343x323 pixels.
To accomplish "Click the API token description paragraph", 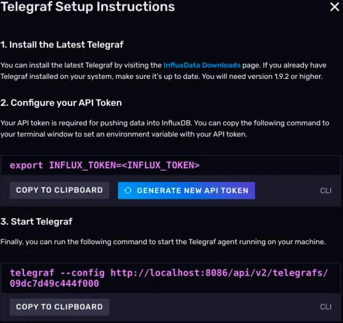I will point(164,128).
